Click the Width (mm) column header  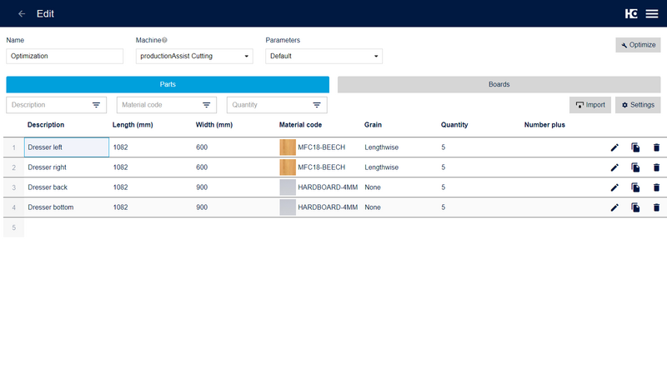(x=214, y=125)
